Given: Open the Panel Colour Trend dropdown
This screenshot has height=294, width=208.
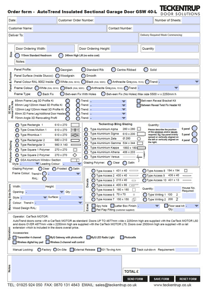Looking at the screenshot, I should 179,82.
